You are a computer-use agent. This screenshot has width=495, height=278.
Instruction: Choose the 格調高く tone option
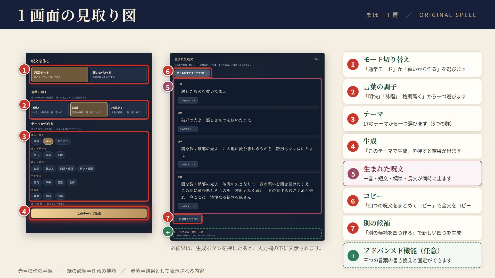[128, 110]
